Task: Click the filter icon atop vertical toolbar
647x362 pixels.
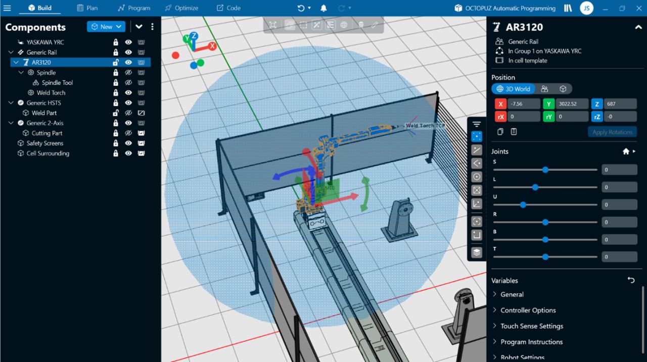Action: pyautogui.click(x=477, y=124)
